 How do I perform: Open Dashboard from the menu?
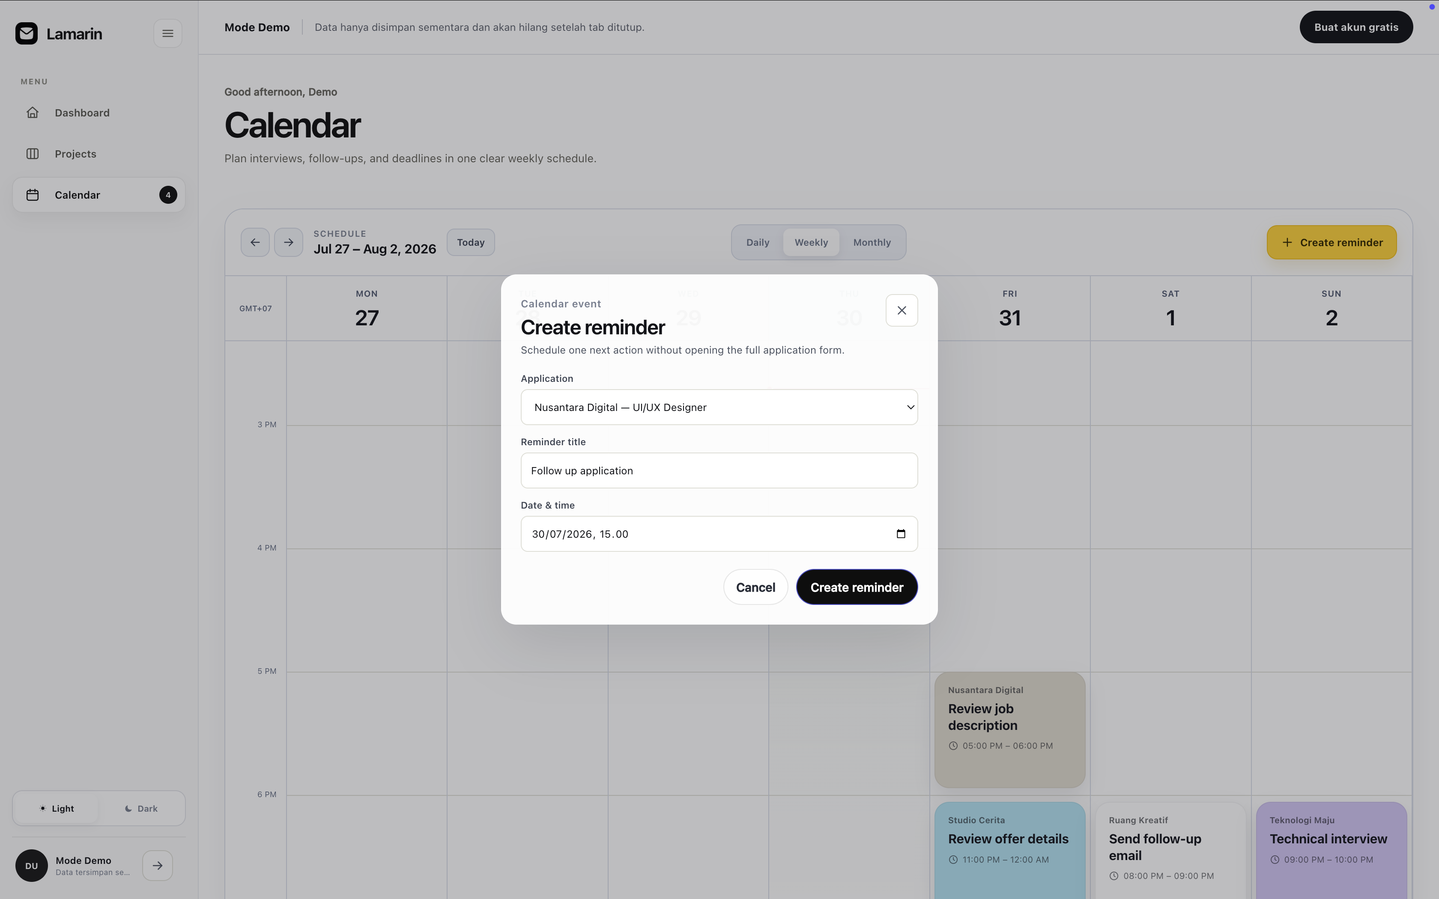pyautogui.click(x=99, y=112)
